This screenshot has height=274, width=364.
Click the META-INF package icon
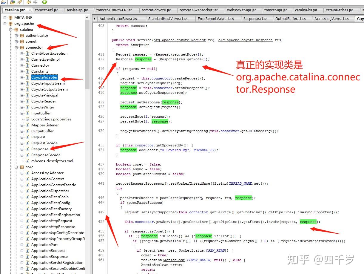[10, 18]
